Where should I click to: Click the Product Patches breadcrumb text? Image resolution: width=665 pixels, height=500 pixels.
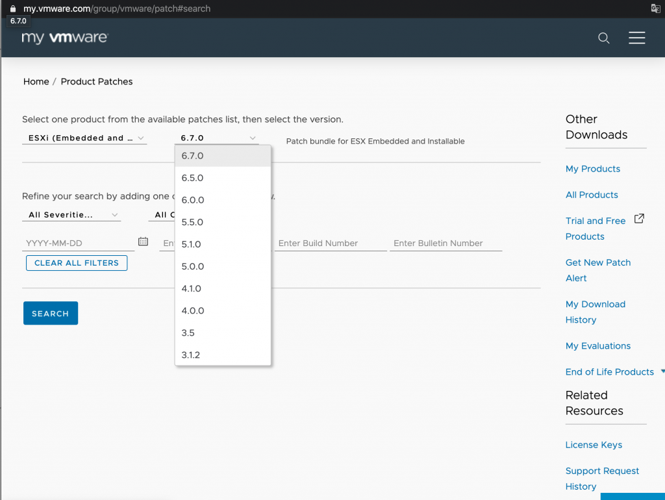point(97,81)
